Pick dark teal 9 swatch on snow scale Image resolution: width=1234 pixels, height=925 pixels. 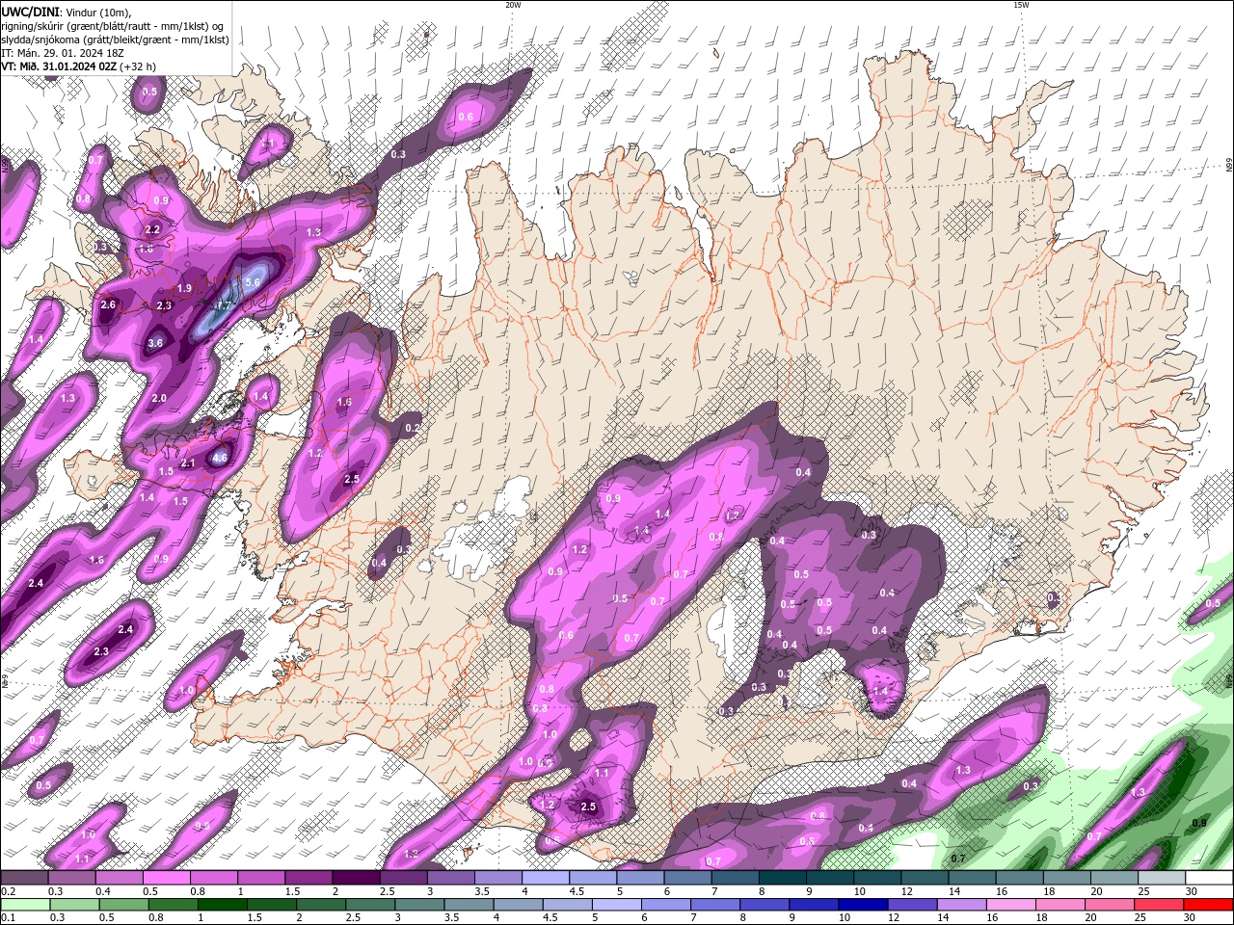830,878
